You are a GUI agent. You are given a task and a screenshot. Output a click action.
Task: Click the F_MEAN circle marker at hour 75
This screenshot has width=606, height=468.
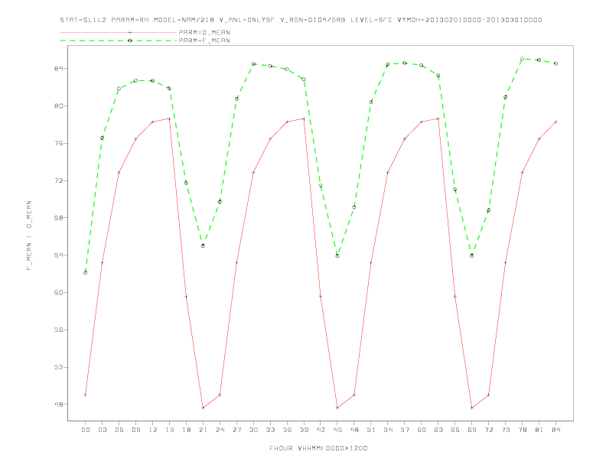[x=505, y=97]
